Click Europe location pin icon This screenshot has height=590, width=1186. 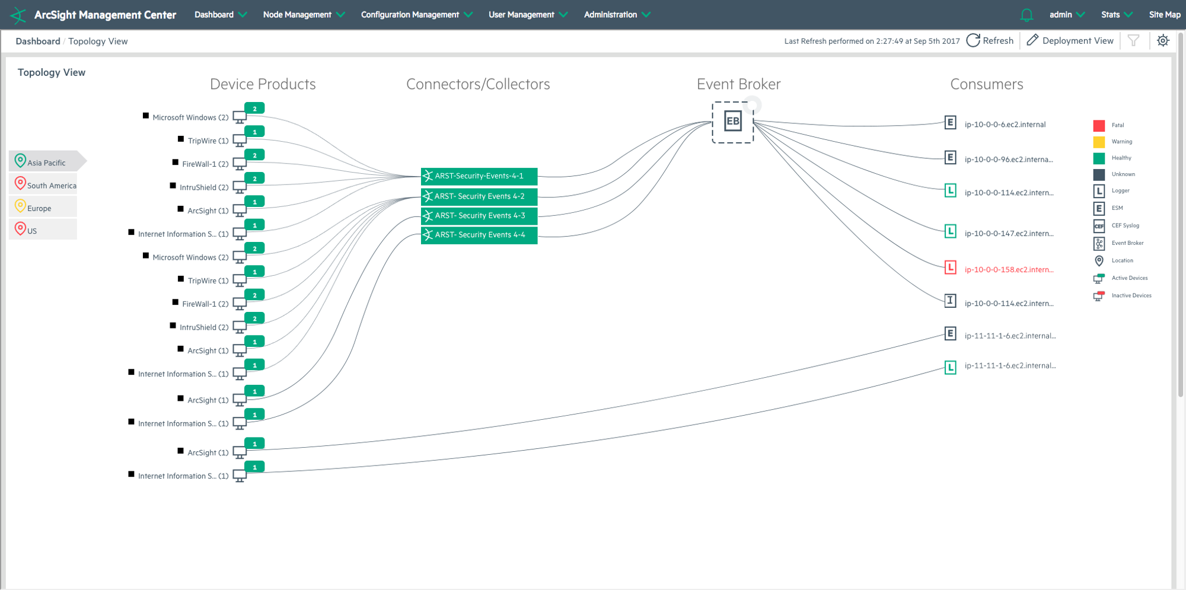click(20, 206)
